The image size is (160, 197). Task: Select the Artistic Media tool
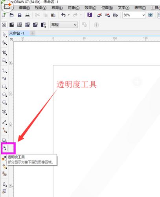click(4, 78)
